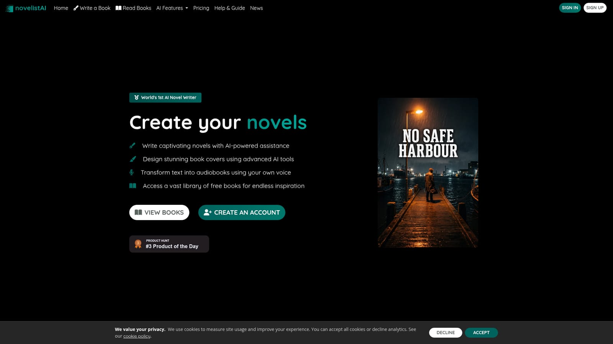
Task: Click the SIGN IN button
Action: coord(570,8)
